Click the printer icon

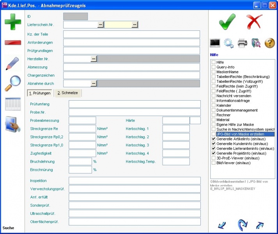click(x=242, y=43)
